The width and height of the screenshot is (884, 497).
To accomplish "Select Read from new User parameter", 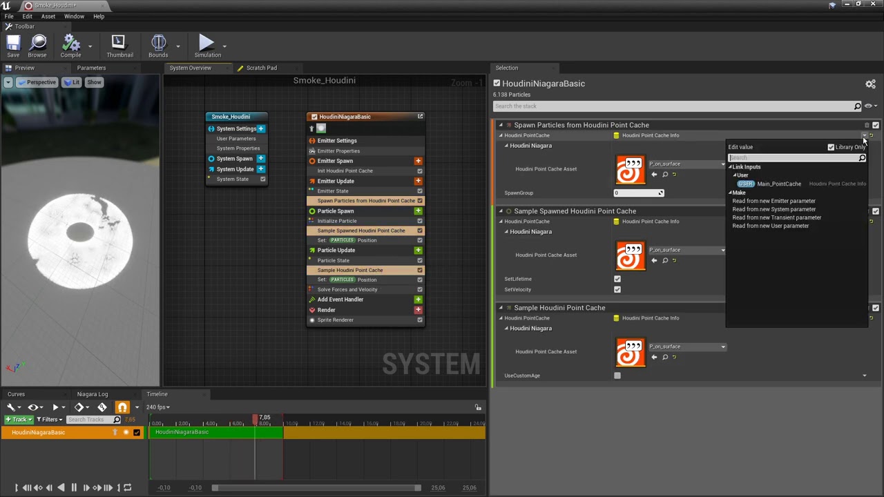I will tap(770, 226).
